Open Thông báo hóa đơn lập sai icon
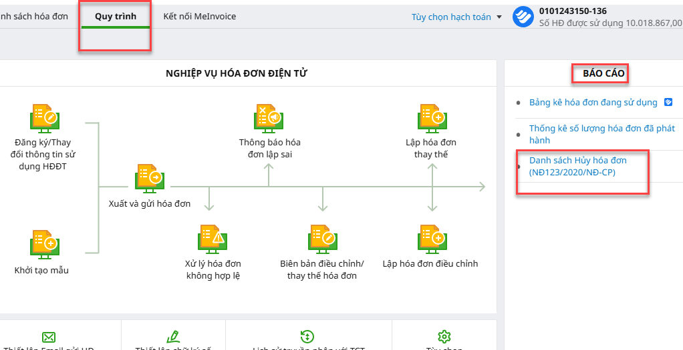 (269, 117)
